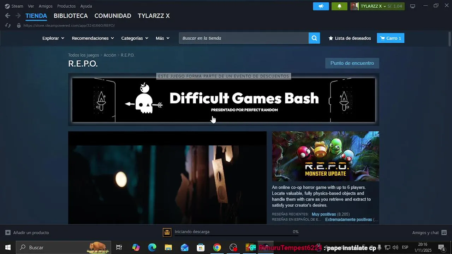Open Microsoft Store from the taskbar
452x254 pixels.
201,247
